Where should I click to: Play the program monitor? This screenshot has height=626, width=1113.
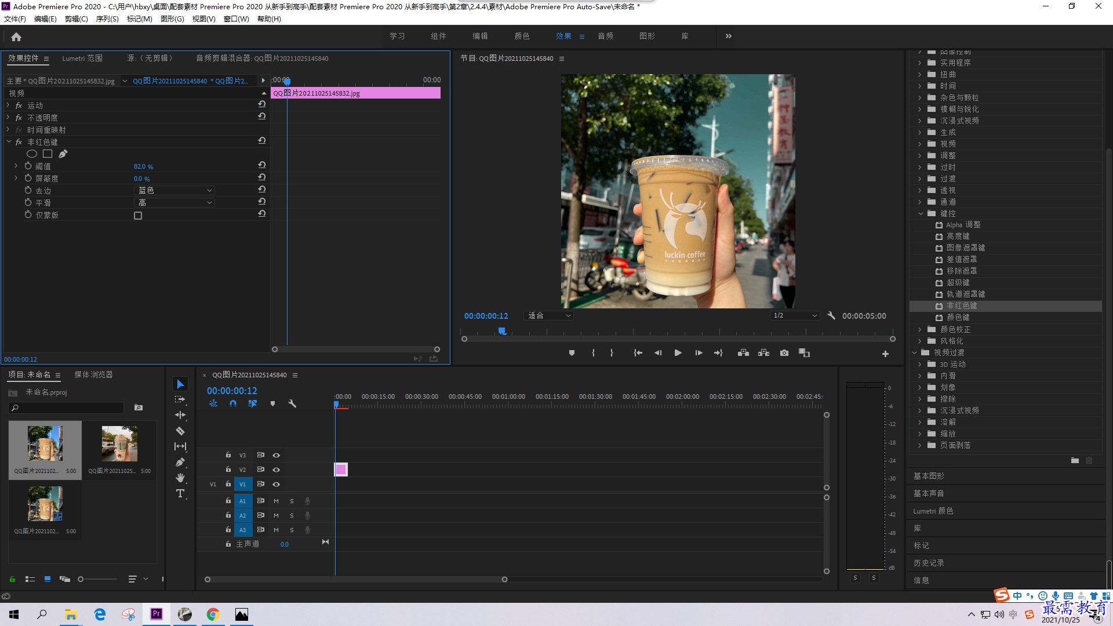678,353
